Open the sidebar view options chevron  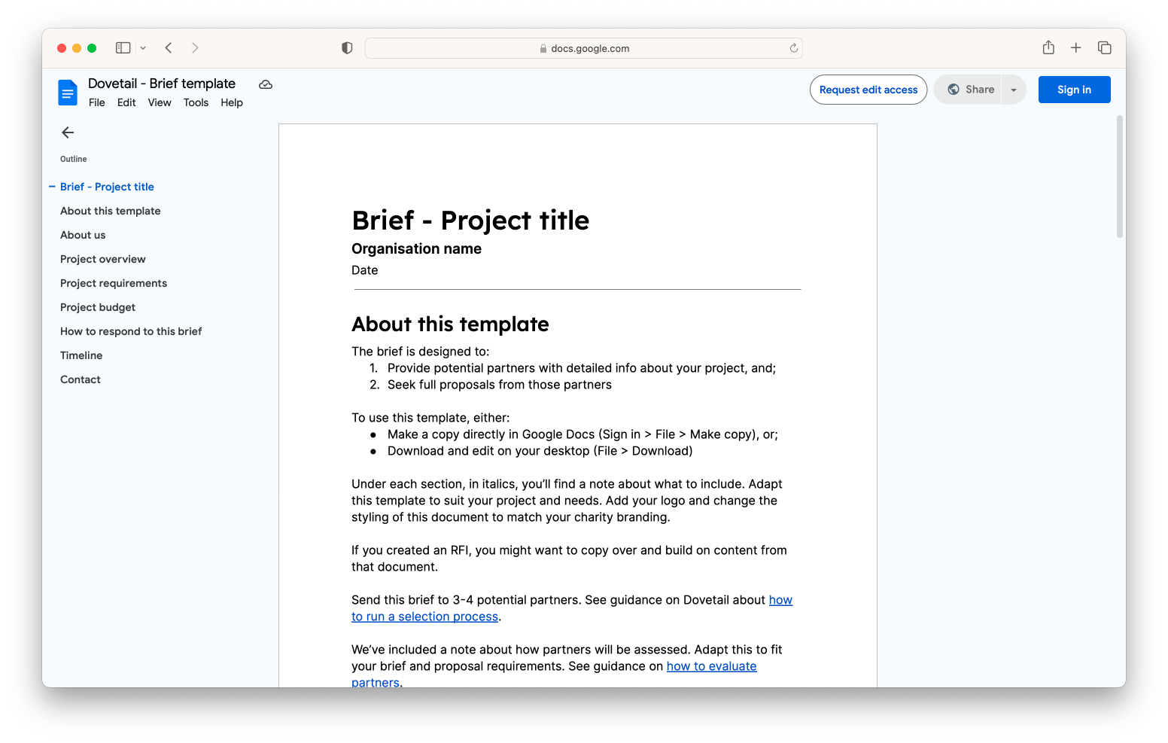pyautogui.click(x=143, y=47)
